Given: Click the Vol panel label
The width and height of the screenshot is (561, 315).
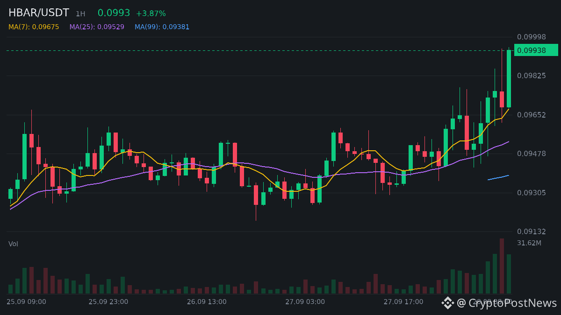Looking at the screenshot, I should [x=13, y=244].
